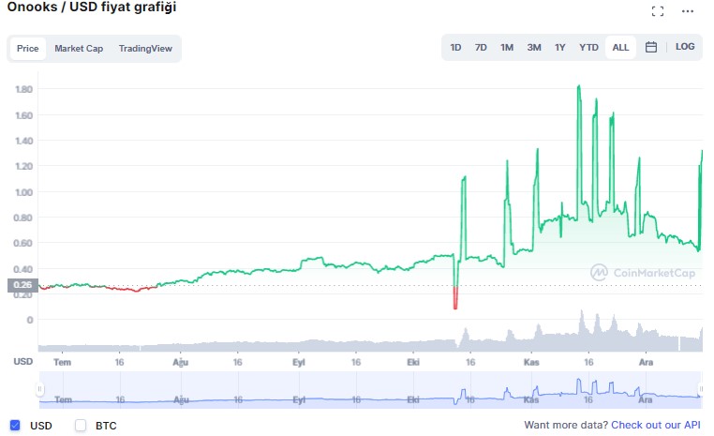The width and height of the screenshot is (714, 436).
Task: Open the fullscreen chart view icon
Action: point(657,11)
